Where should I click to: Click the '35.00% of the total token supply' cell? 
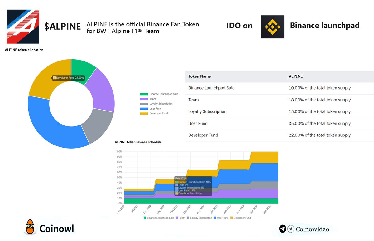point(320,123)
